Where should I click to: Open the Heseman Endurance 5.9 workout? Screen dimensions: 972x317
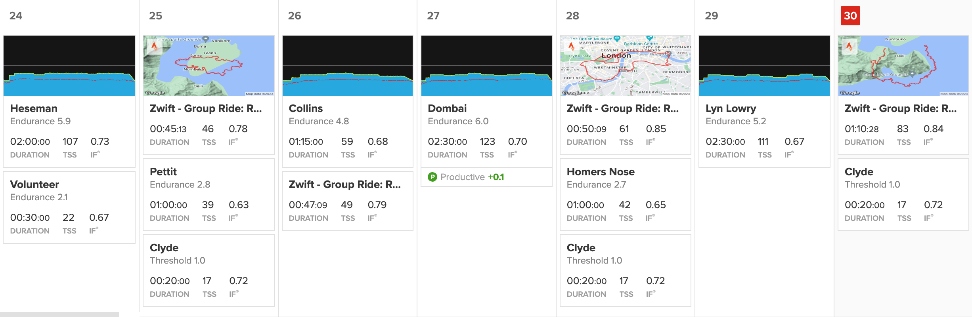click(69, 131)
